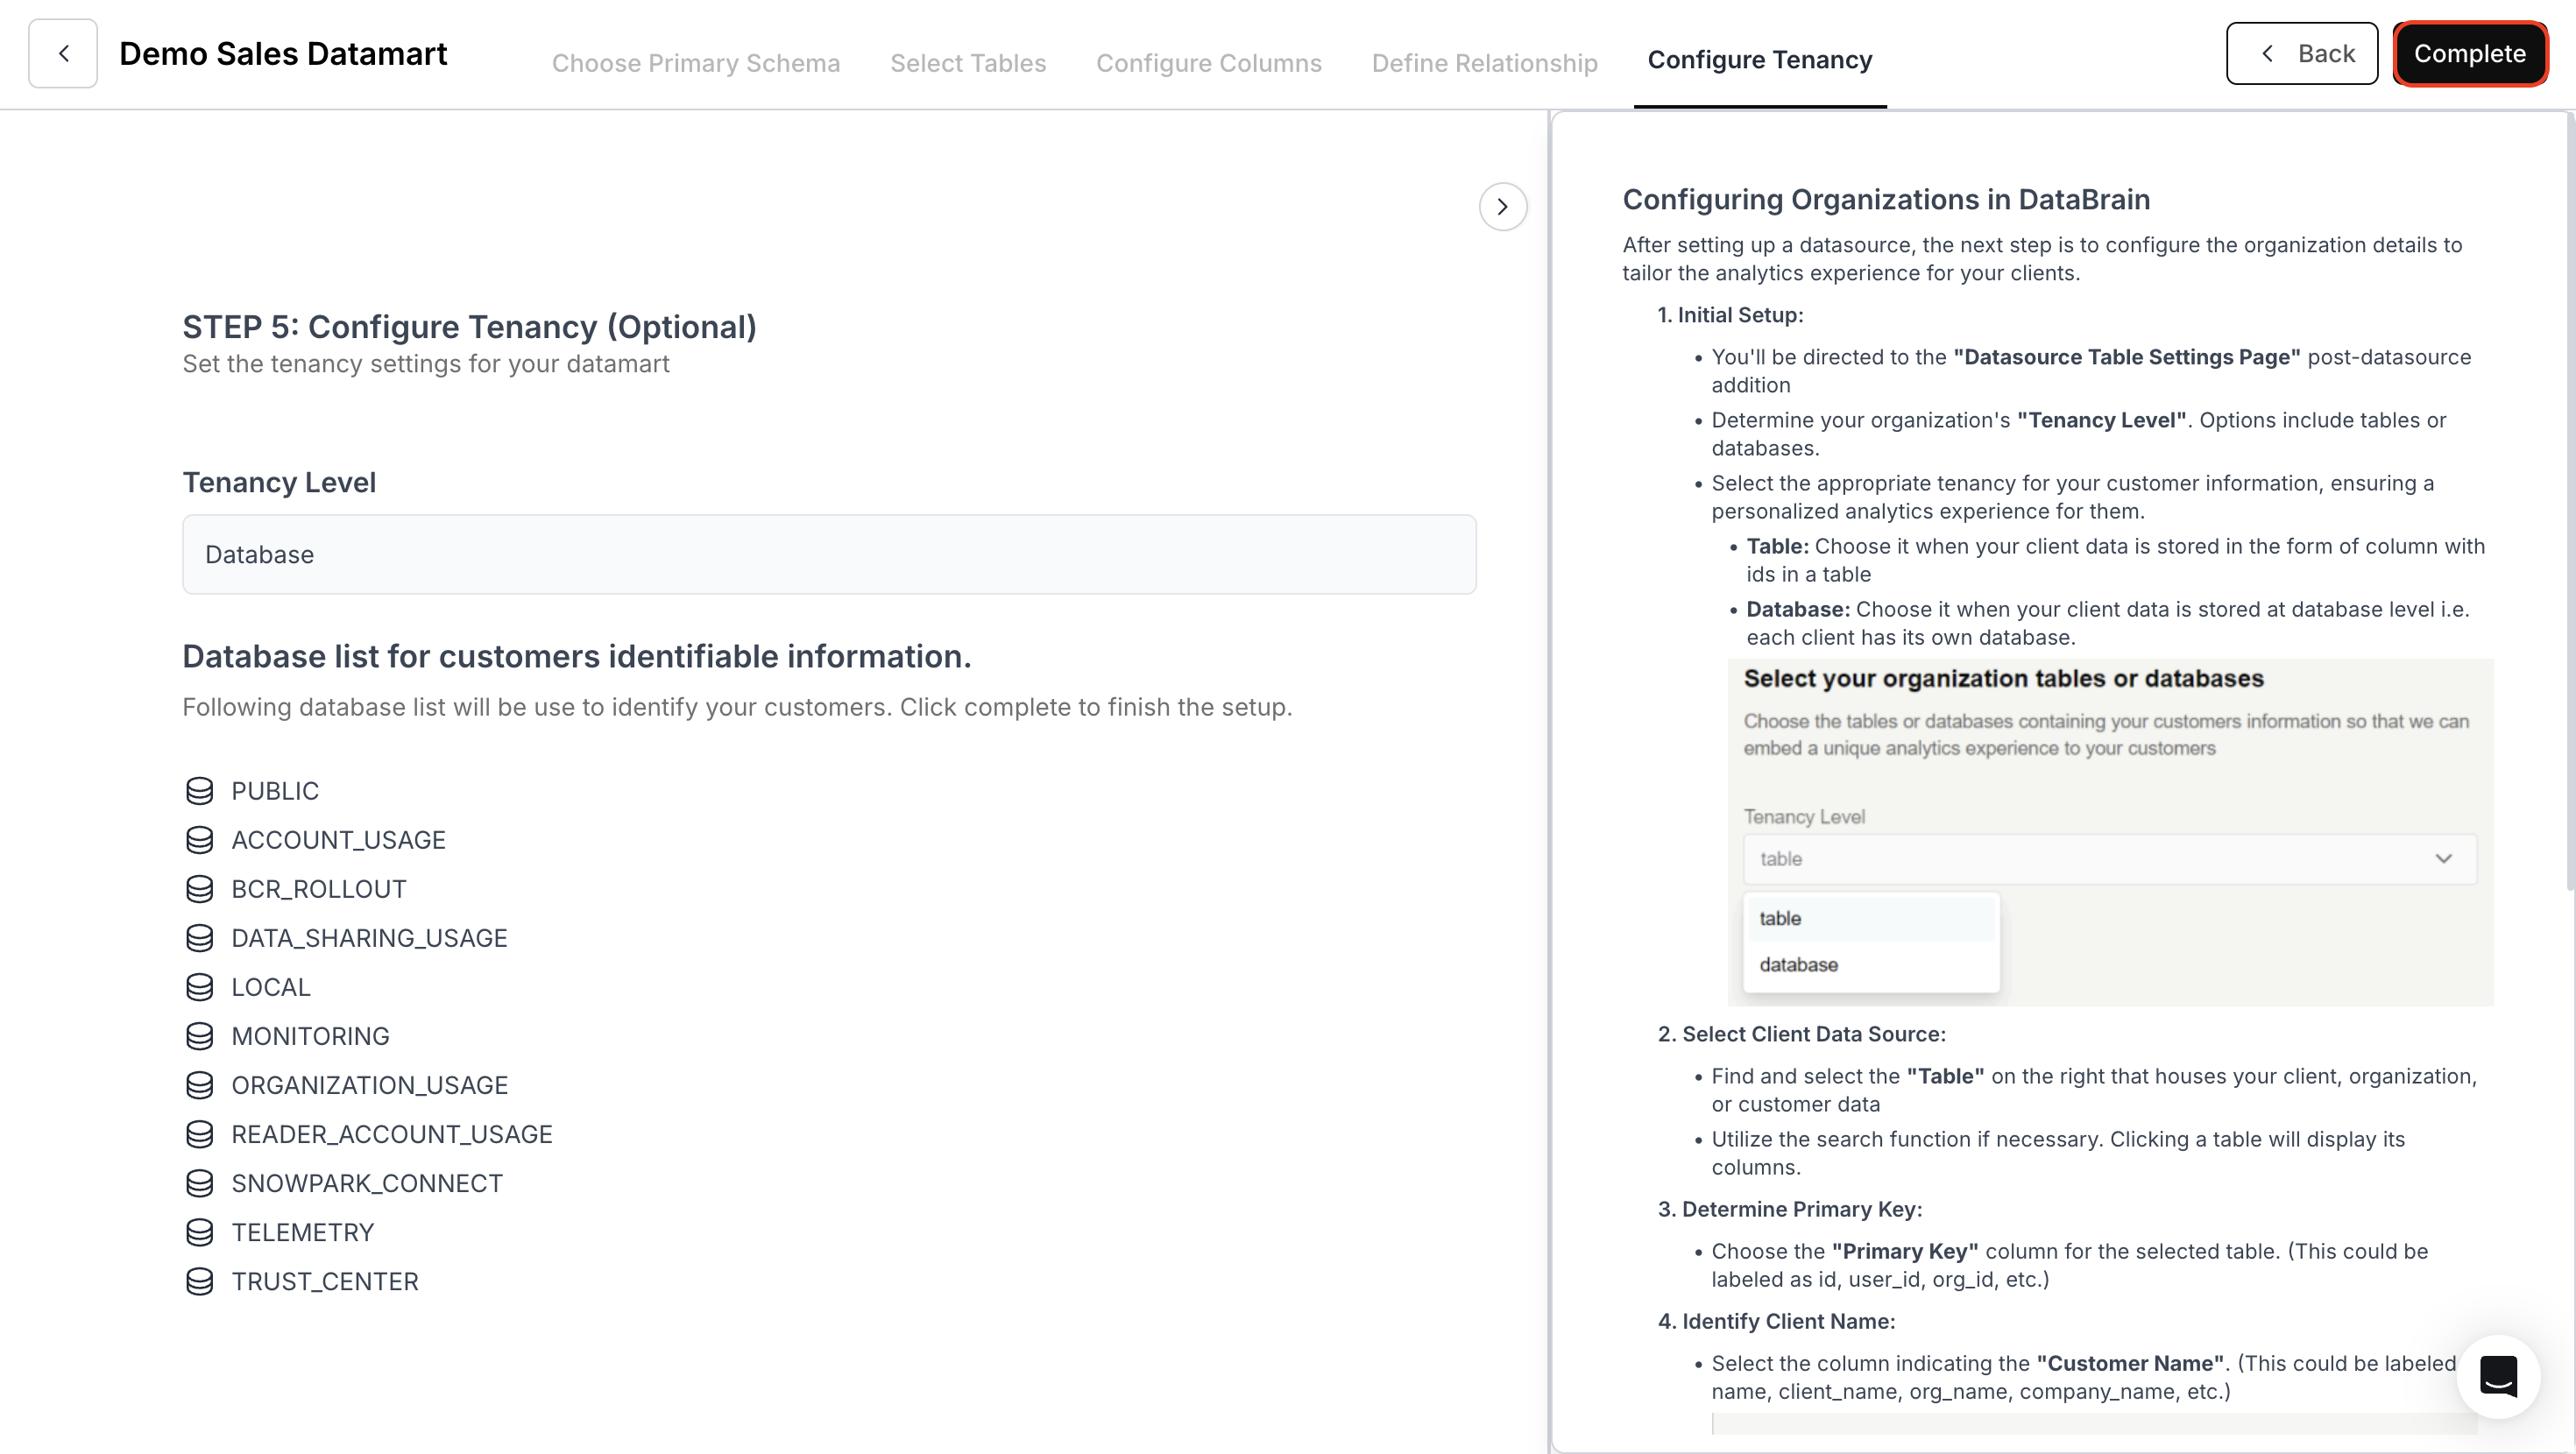Viewport: 2576px width, 1454px height.
Task: Click the database icon beside ACCOUNT_USAGE
Action: [x=200, y=839]
